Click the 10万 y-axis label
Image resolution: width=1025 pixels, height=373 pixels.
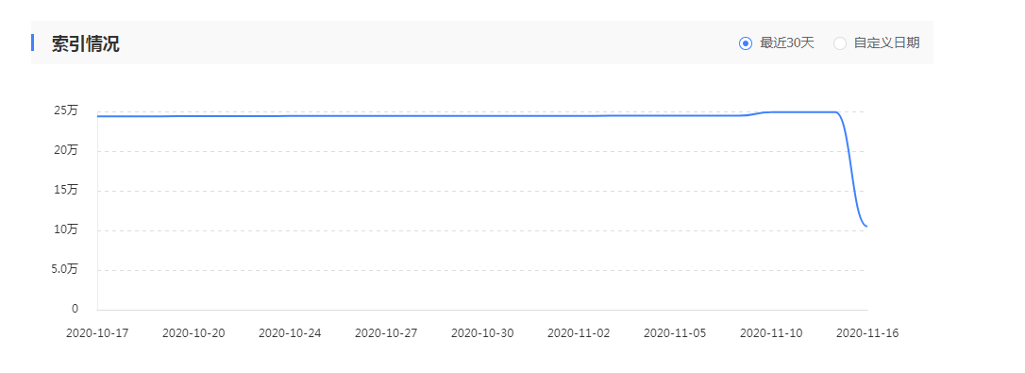(x=66, y=229)
